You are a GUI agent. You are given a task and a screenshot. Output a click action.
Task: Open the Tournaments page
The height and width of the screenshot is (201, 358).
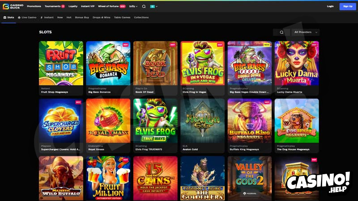52,6
